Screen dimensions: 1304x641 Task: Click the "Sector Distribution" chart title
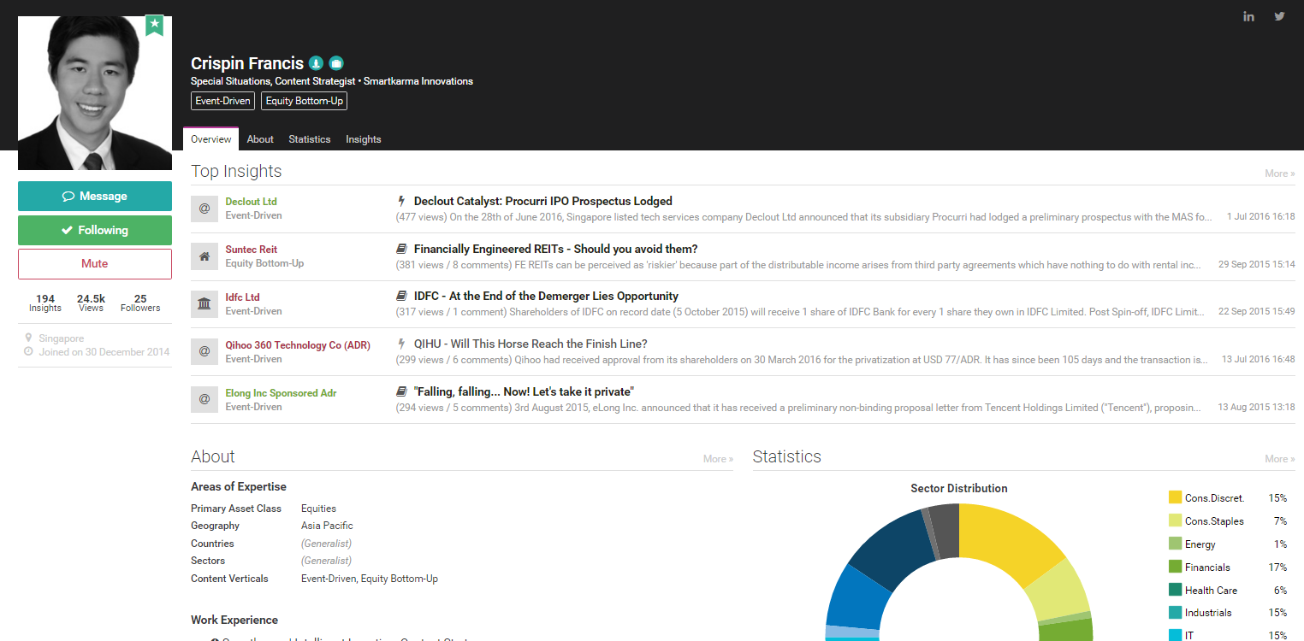pyautogui.click(x=959, y=488)
